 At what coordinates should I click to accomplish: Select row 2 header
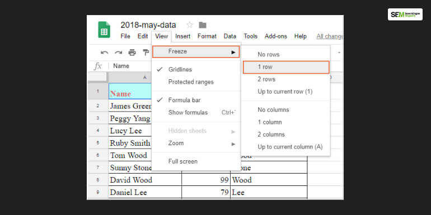pyautogui.click(x=98, y=106)
